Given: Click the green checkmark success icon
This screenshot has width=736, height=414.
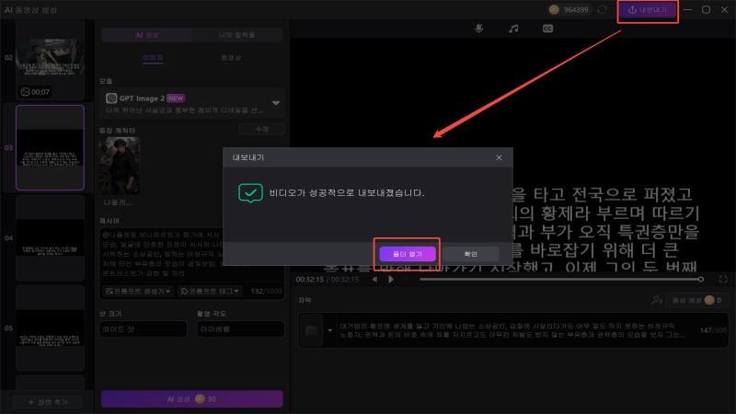Looking at the screenshot, I should [250, 193].
